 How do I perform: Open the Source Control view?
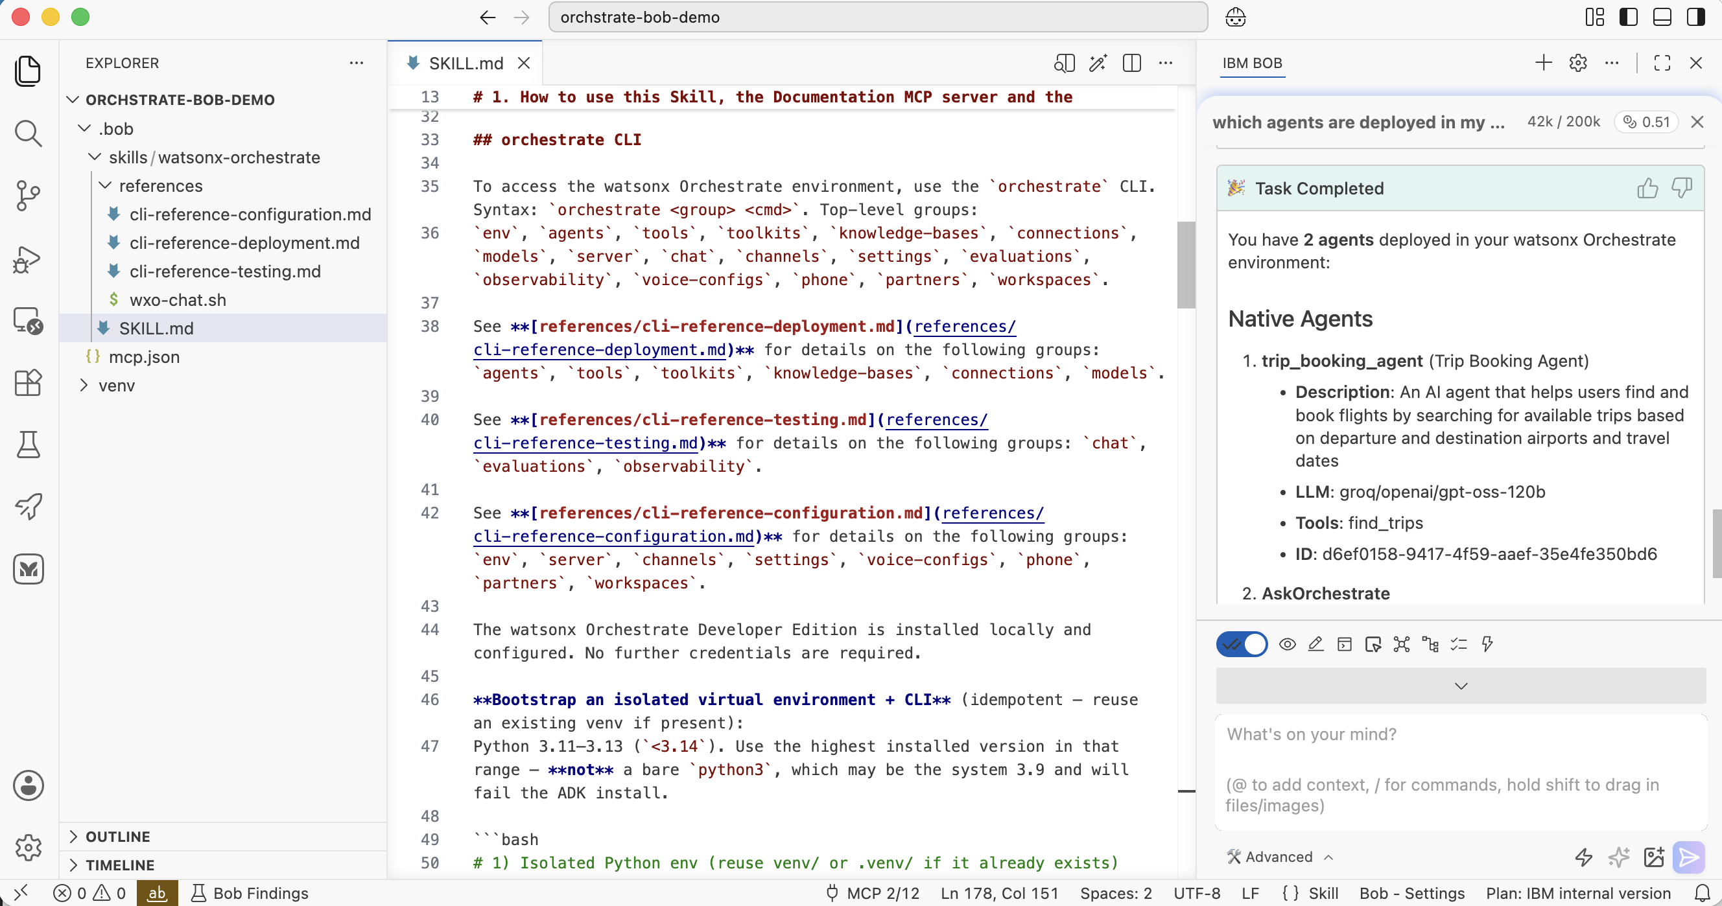(28, 195)
